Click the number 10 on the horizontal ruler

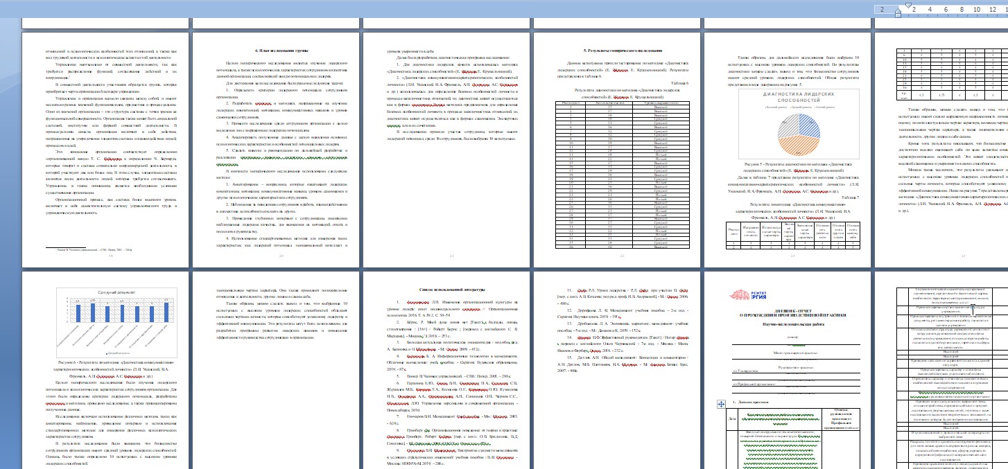tap(977, 9)
